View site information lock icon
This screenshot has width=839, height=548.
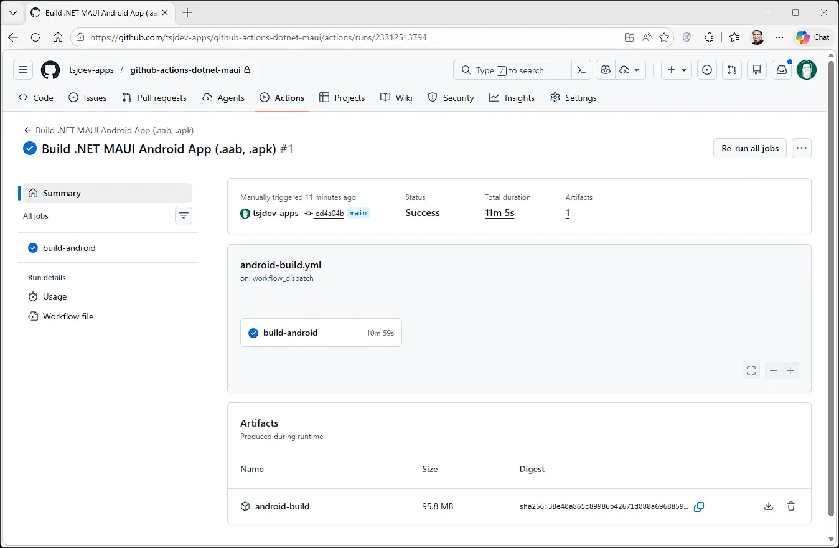point(80,37)
